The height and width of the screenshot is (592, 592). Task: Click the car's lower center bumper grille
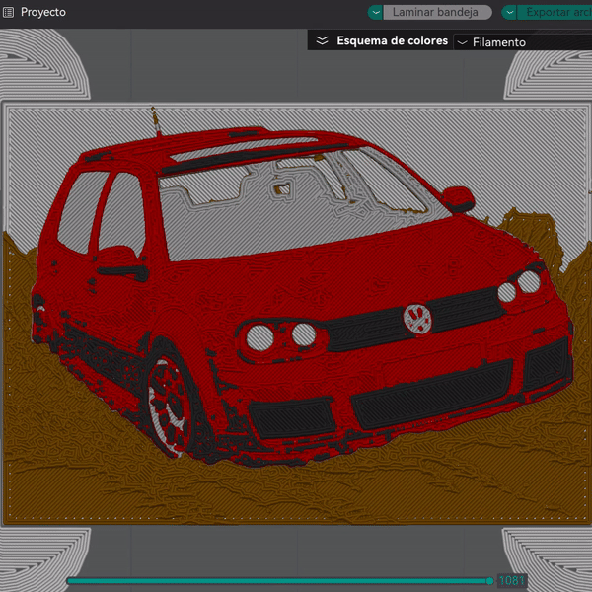[x=430, y=399]
